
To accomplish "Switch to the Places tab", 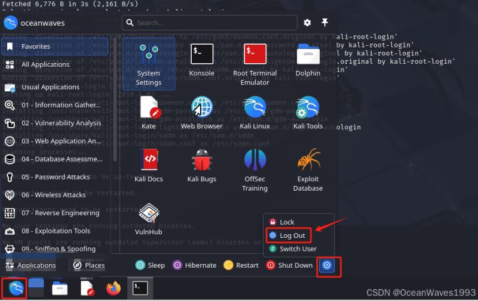I will point(88,265).
